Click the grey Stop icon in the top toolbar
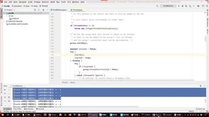The width and height of the screenshot is (209, 117). (x=194, y=6)
